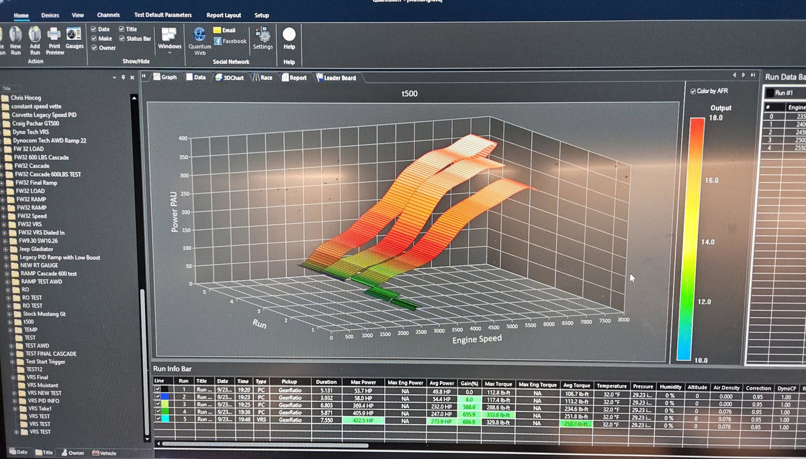The width and height of the screenshot is (806, 459).
Task: Launch Quantum Web
Action: [199, 40]
